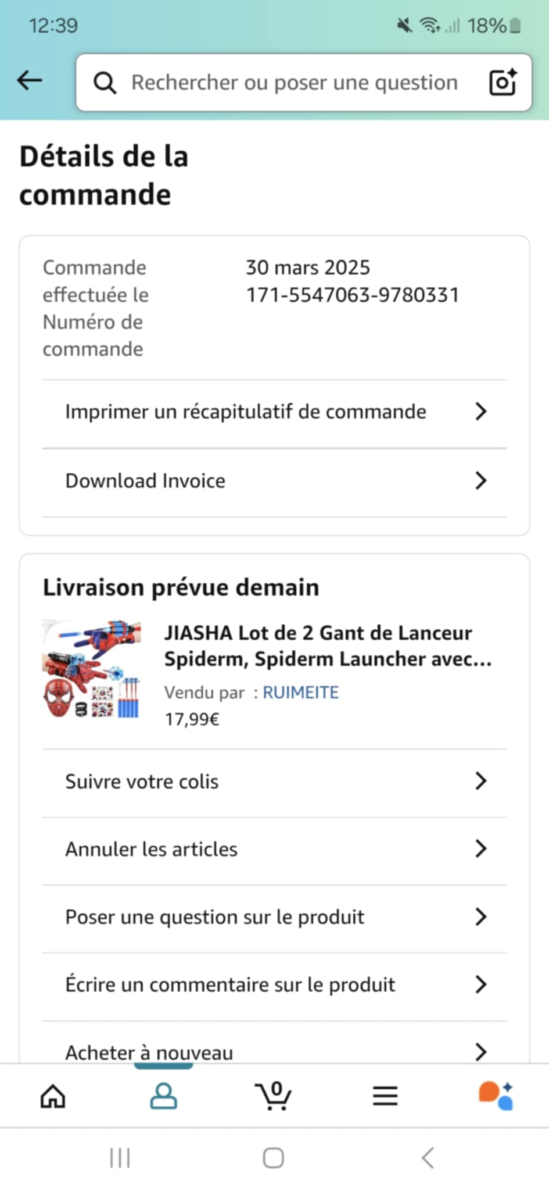This screenshot has width=549, height=1191.
Task: Go to Amazon home tab
Action: click(x=53, y=1096)
